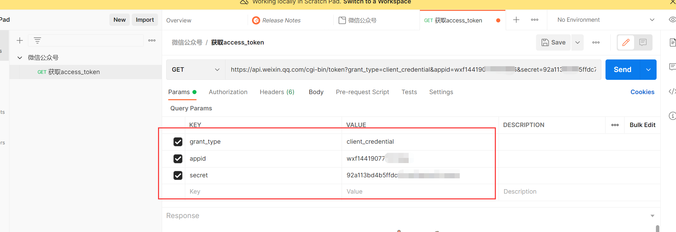This screenshot has width=676, height=232.
Task: Open the Body tab
Action: click(316, 92)
